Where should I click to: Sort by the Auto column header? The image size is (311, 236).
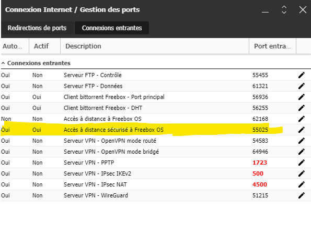15,46
